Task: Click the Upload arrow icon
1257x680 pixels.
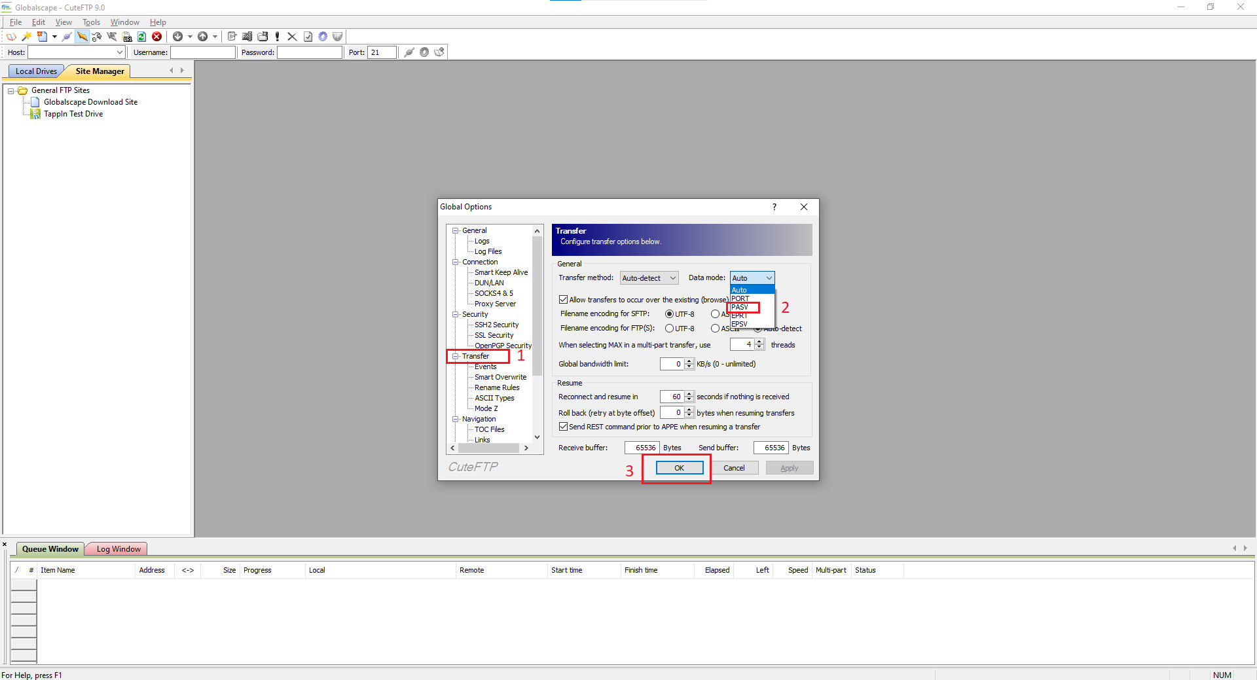Action: click(203, 37)
